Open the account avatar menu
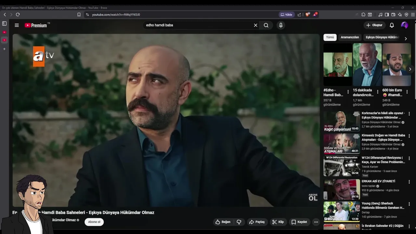 [404, 25]
